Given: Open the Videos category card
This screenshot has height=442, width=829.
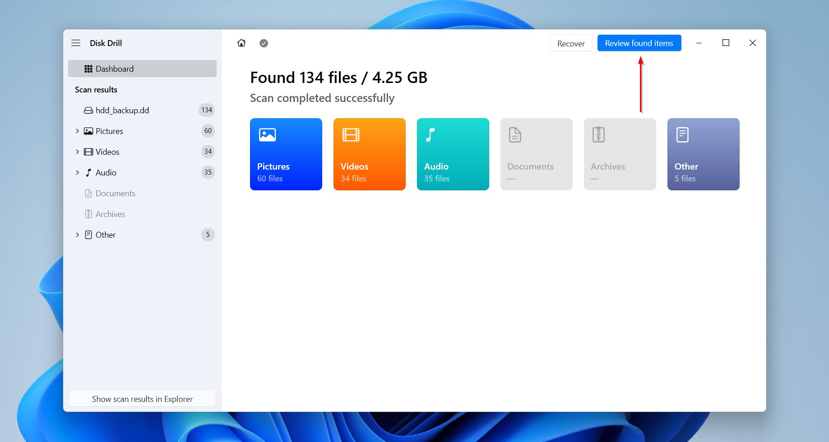Looking at the screenshot, I should 369,154.
